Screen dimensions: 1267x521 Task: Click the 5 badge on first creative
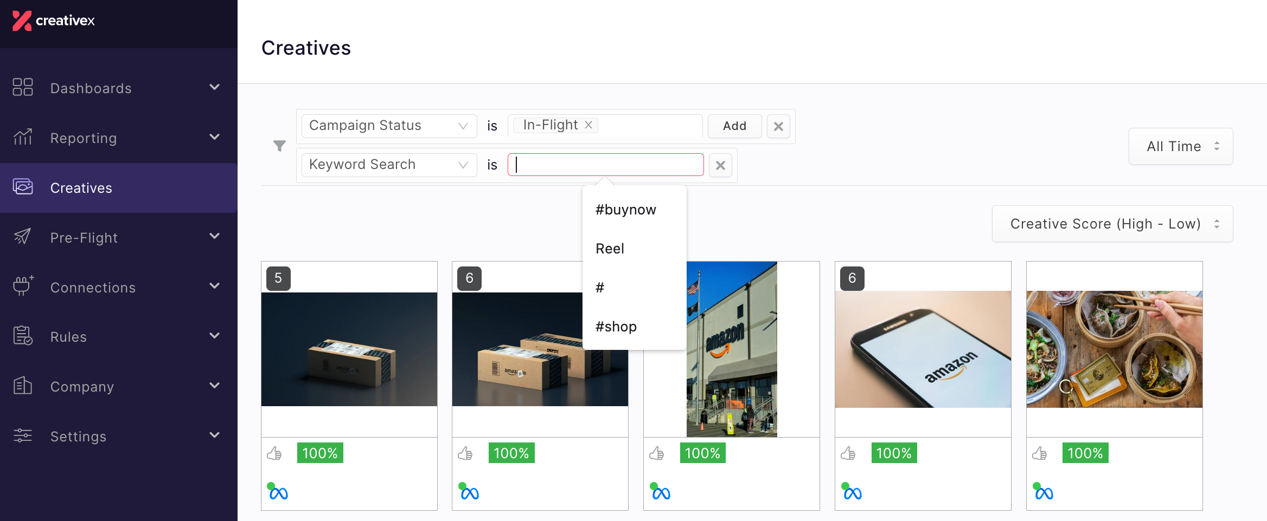[x=278, y=278]
